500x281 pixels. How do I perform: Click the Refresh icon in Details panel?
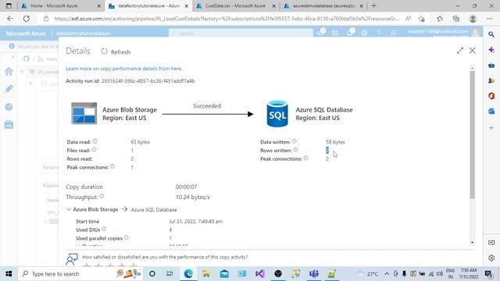104,52
